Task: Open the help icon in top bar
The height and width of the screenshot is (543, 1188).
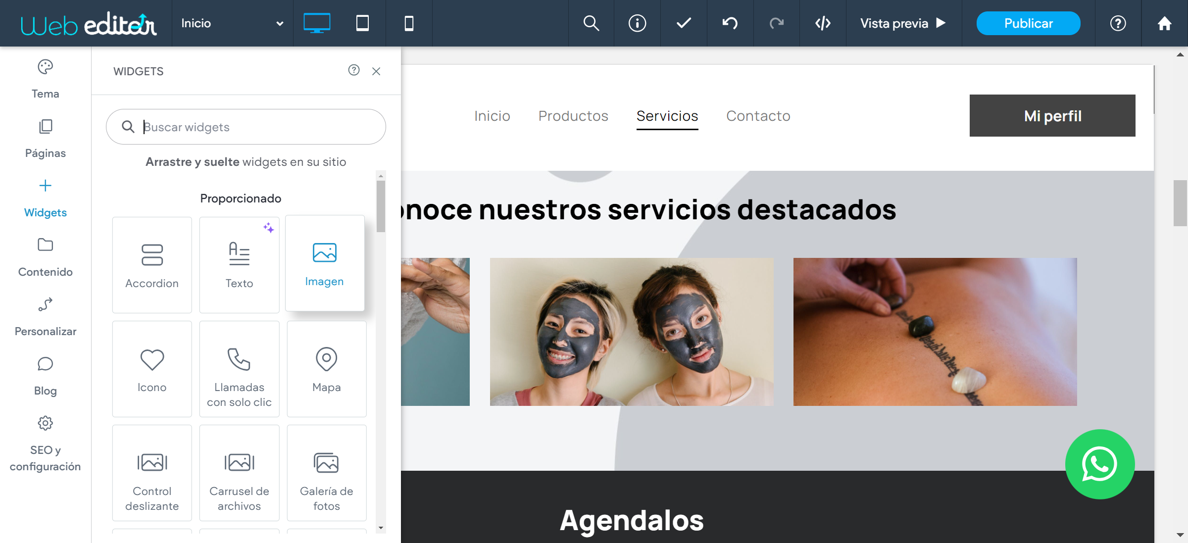Action: (1118, 23)
